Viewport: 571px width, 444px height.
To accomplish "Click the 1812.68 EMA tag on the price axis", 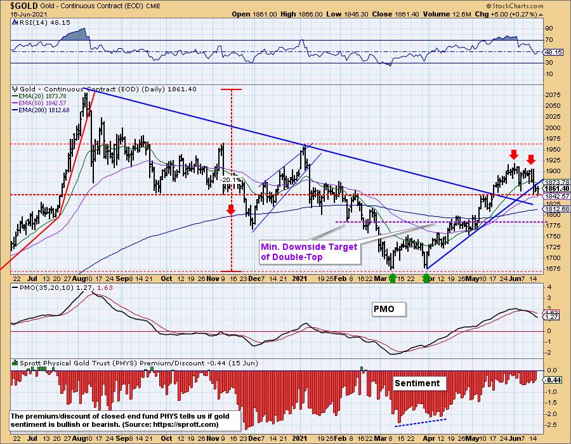I will pos(556,209).
